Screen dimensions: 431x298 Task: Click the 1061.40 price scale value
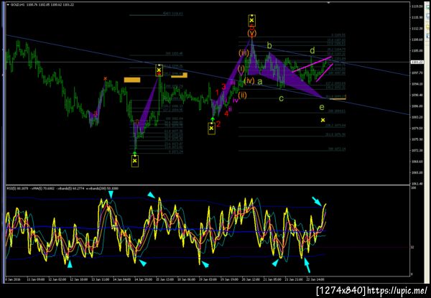coord(417,184)
